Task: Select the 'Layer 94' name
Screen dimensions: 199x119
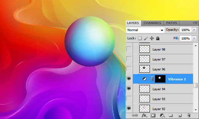Action: click(159, 89)
